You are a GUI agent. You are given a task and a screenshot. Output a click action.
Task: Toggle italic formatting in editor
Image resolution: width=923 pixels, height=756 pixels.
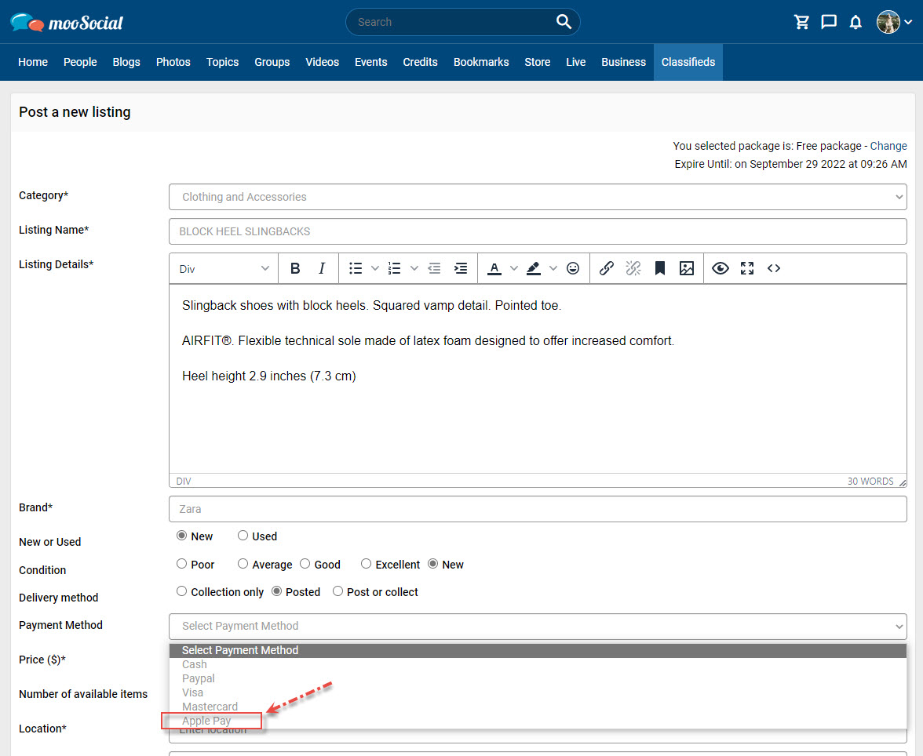click(322, 268)
